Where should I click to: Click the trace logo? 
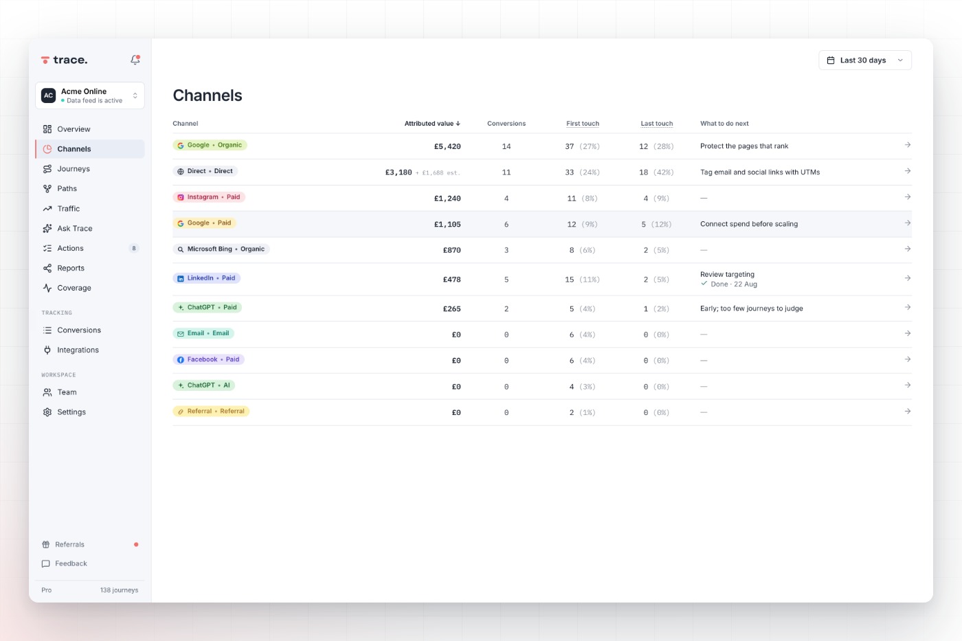pyautogui.click(x=64, y=60)
